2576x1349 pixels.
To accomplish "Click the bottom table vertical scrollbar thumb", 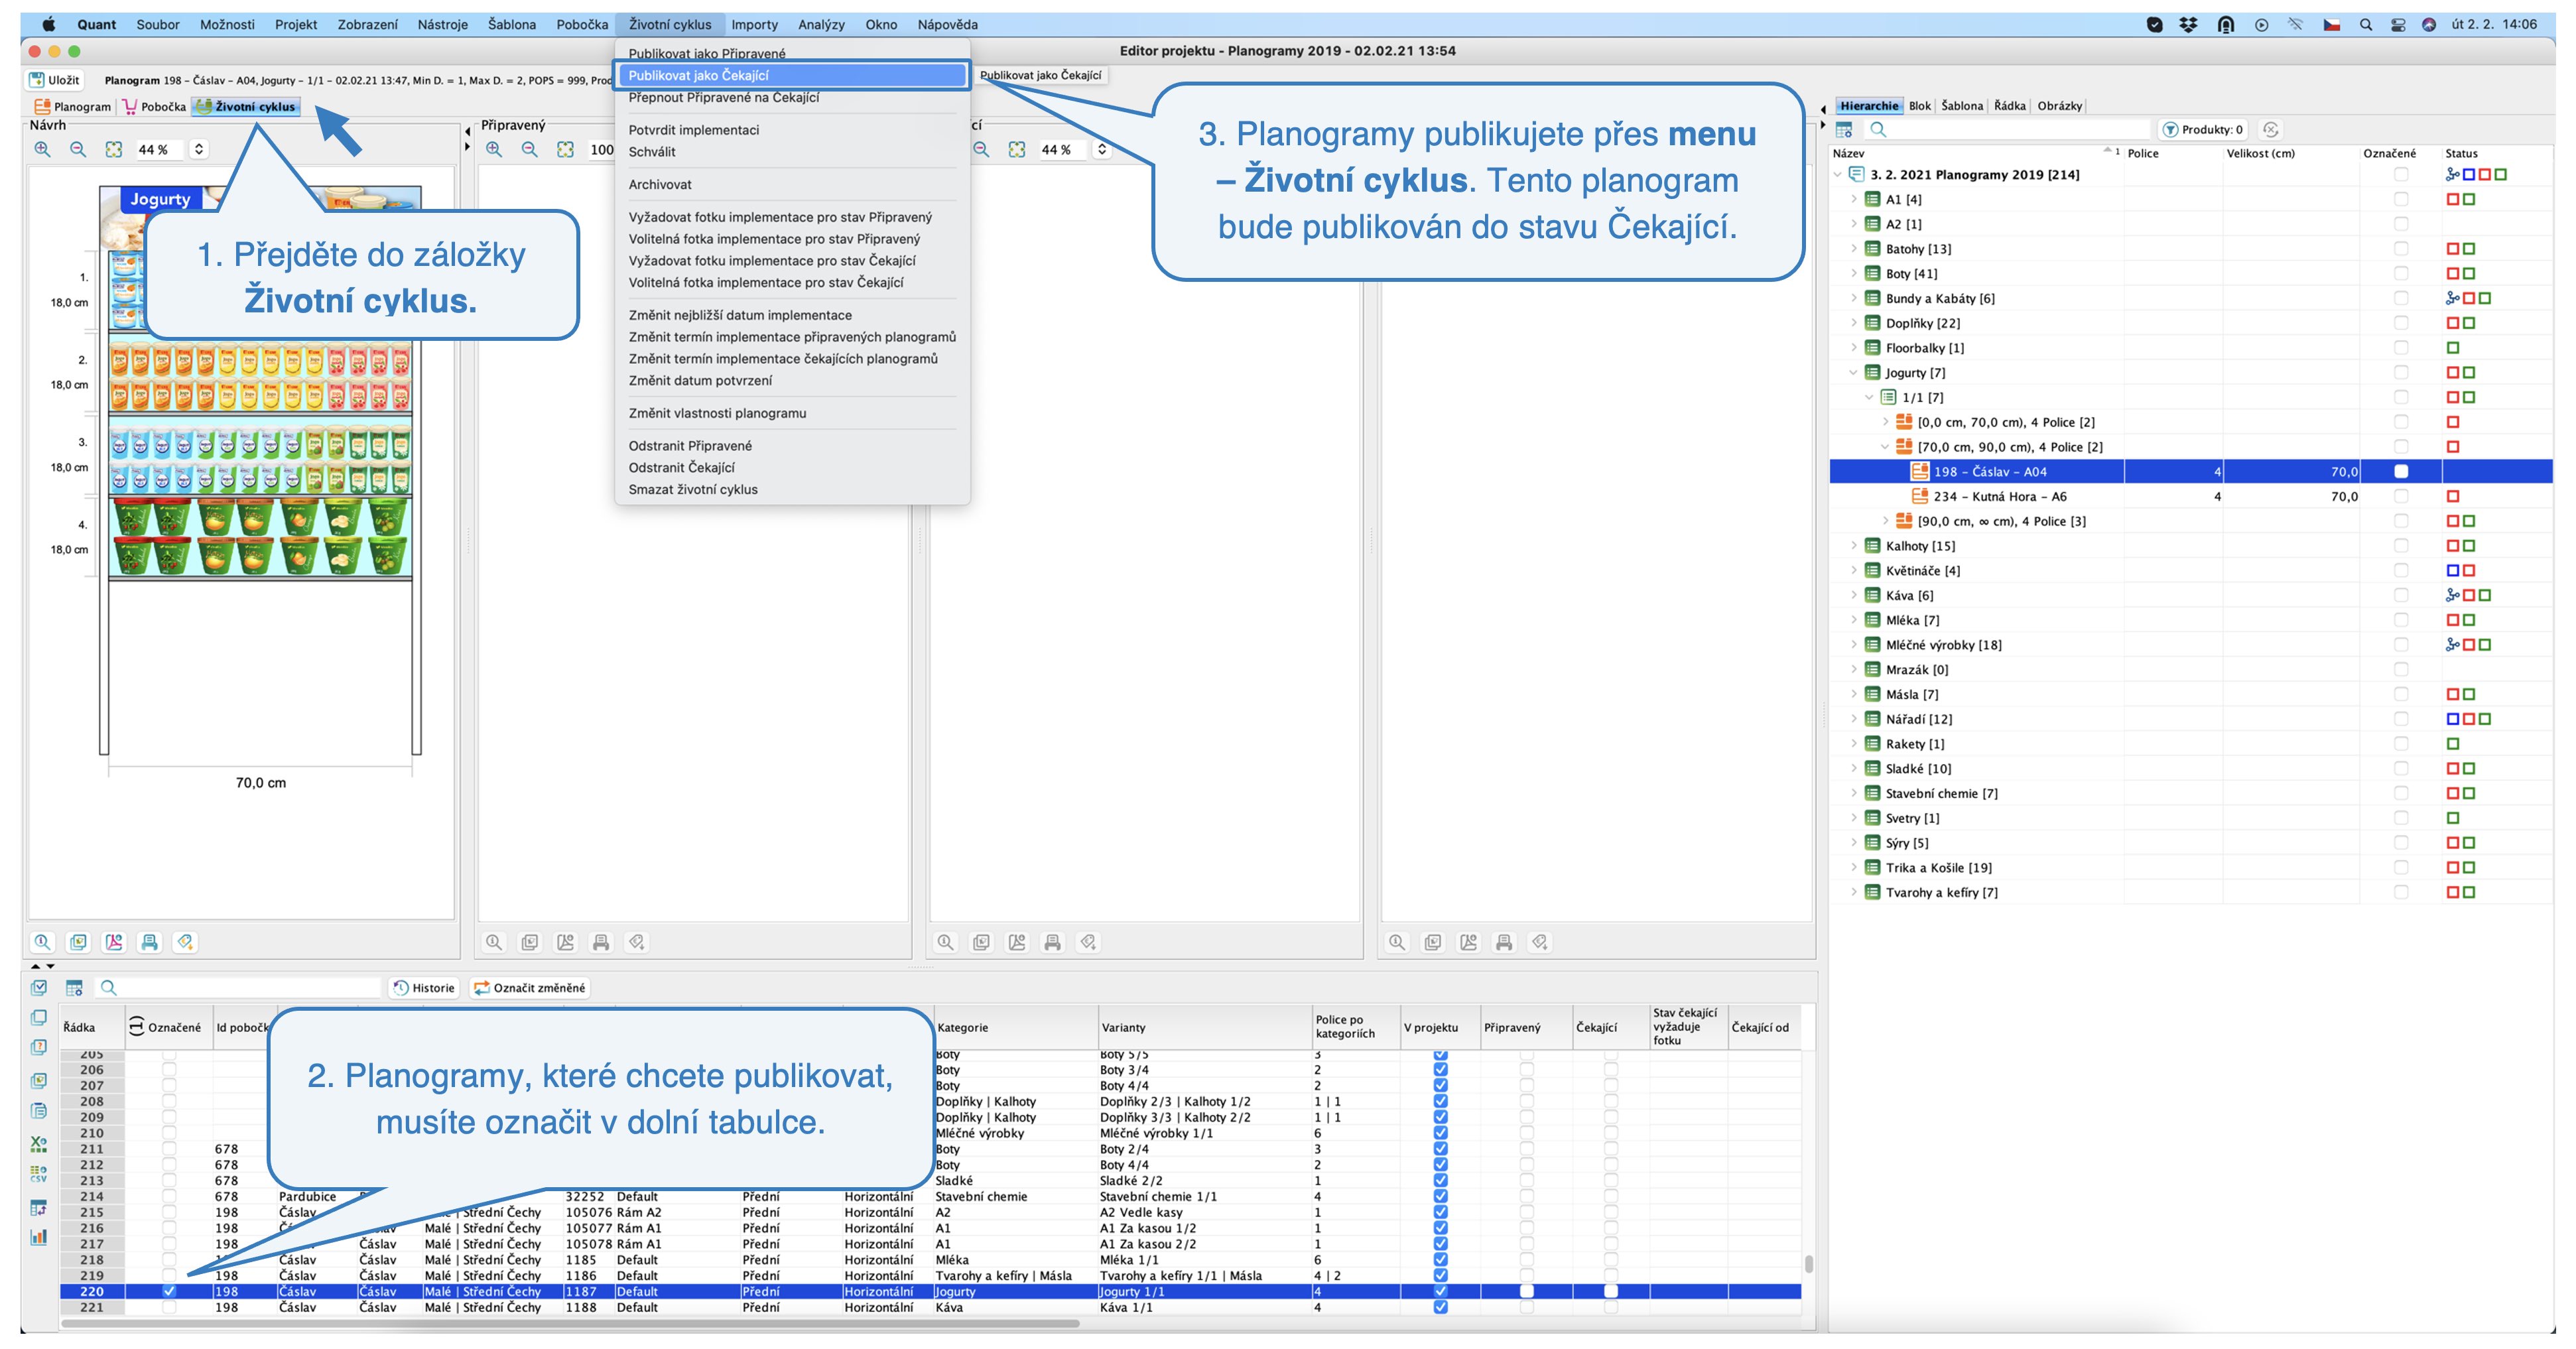I will (x=1808, y=1264).
